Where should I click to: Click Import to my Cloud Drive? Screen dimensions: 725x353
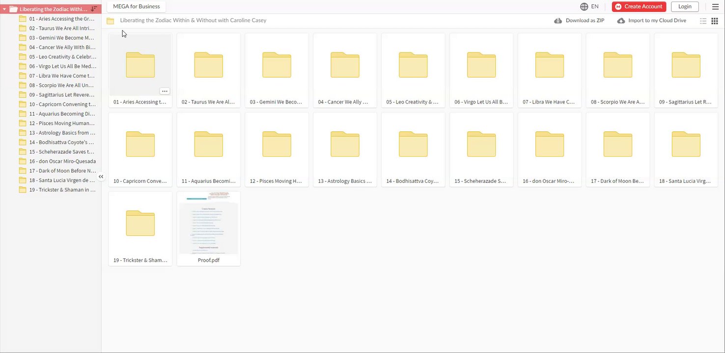click(x=652, y=21)
